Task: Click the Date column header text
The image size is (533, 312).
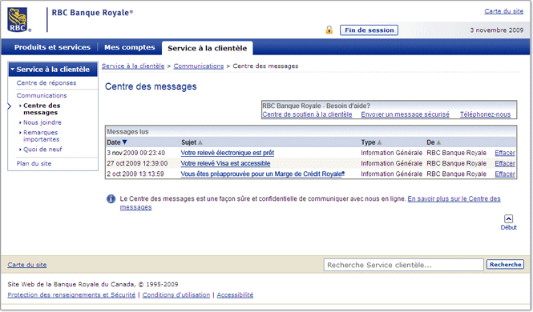Action: click(x=114, y=142)
